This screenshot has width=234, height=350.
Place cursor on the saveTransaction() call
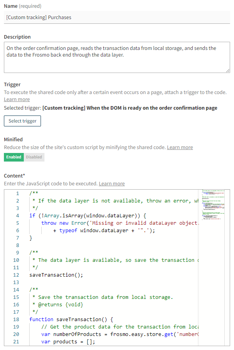click(x=55, y=275)
